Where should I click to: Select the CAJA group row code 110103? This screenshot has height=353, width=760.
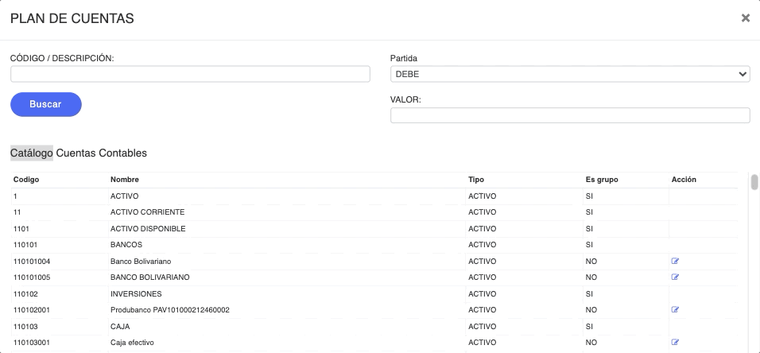point(119,326)
